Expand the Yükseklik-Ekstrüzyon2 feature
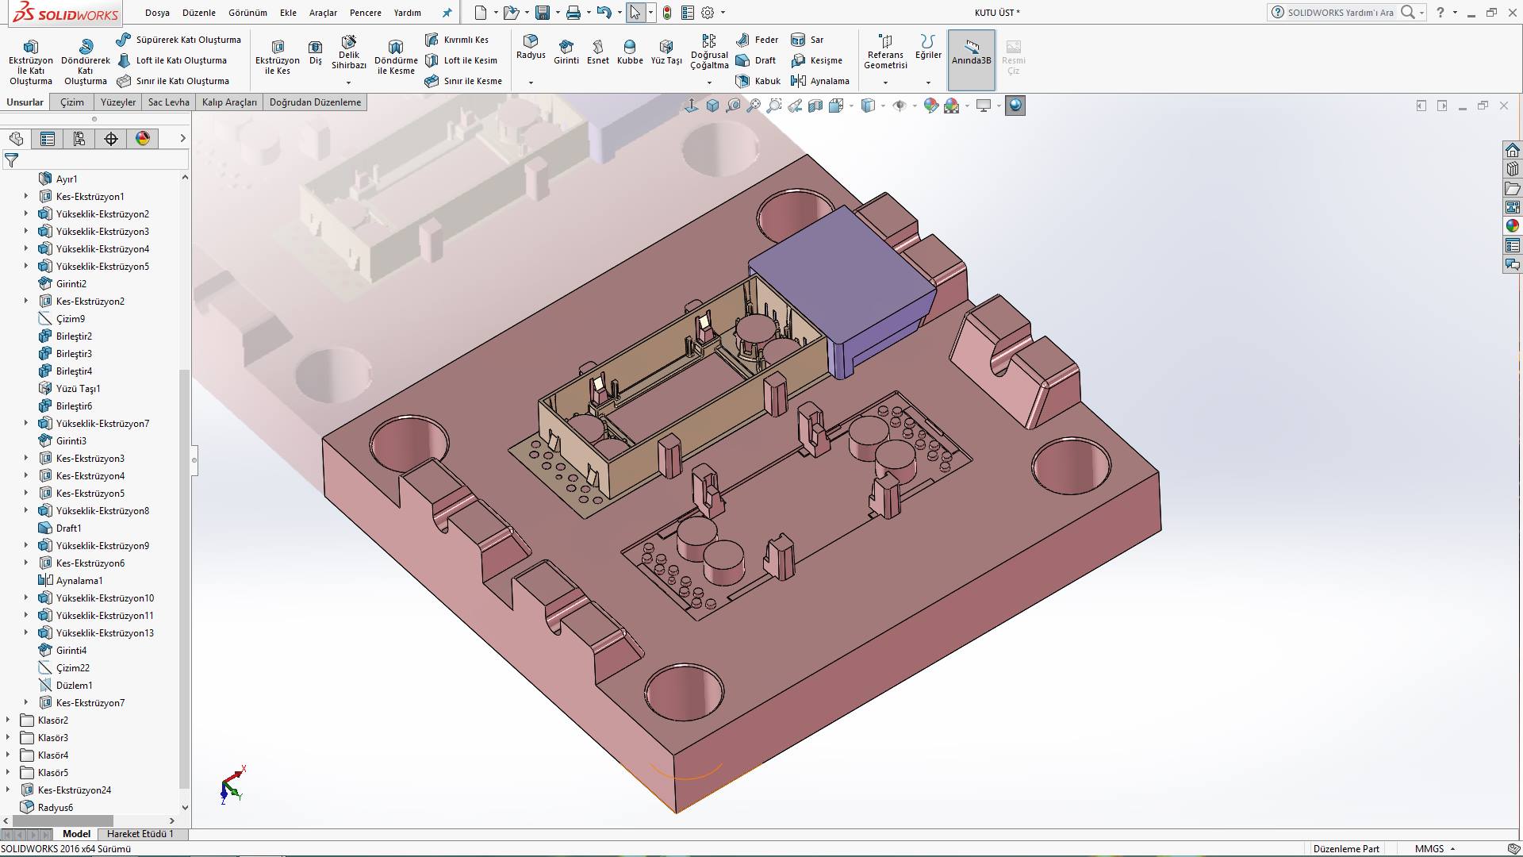 pyautogui.click(x=26, y=214)
